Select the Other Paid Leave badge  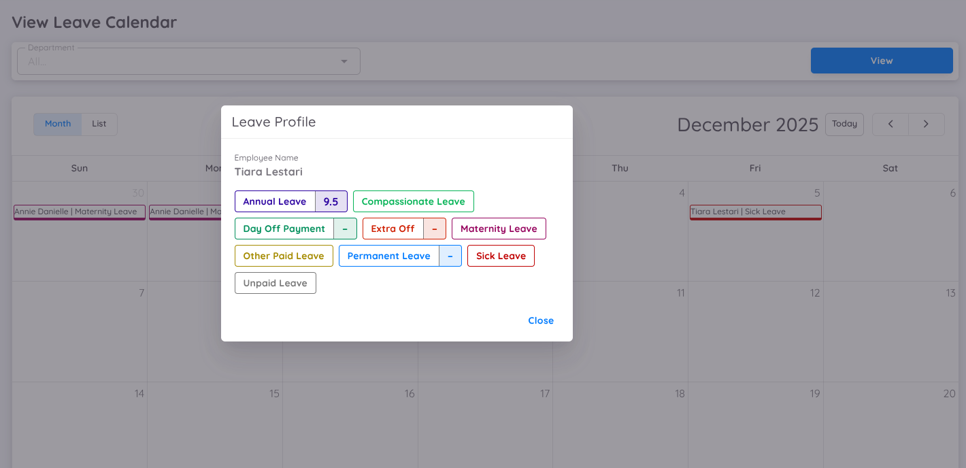tap(284, 256)
